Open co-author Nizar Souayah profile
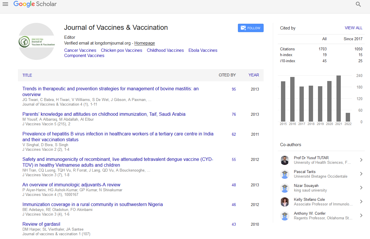This screenshot has height=239, width=370. [306, 186]
